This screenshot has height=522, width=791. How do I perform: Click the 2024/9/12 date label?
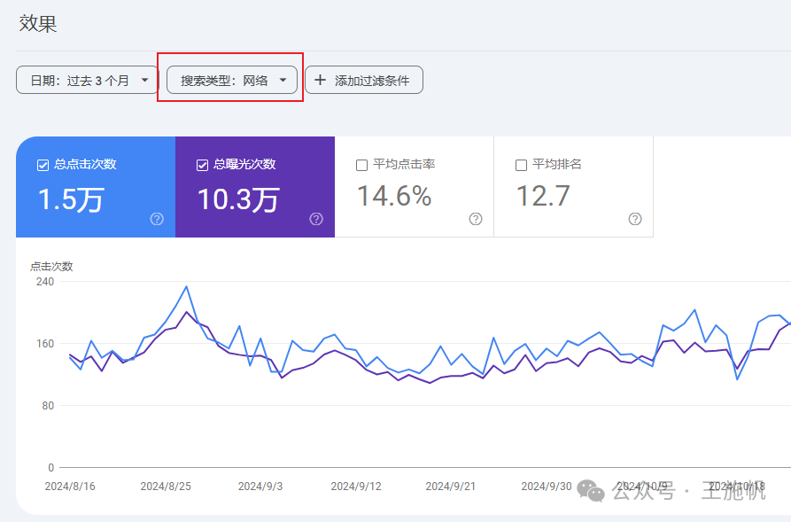coord(356,487)
